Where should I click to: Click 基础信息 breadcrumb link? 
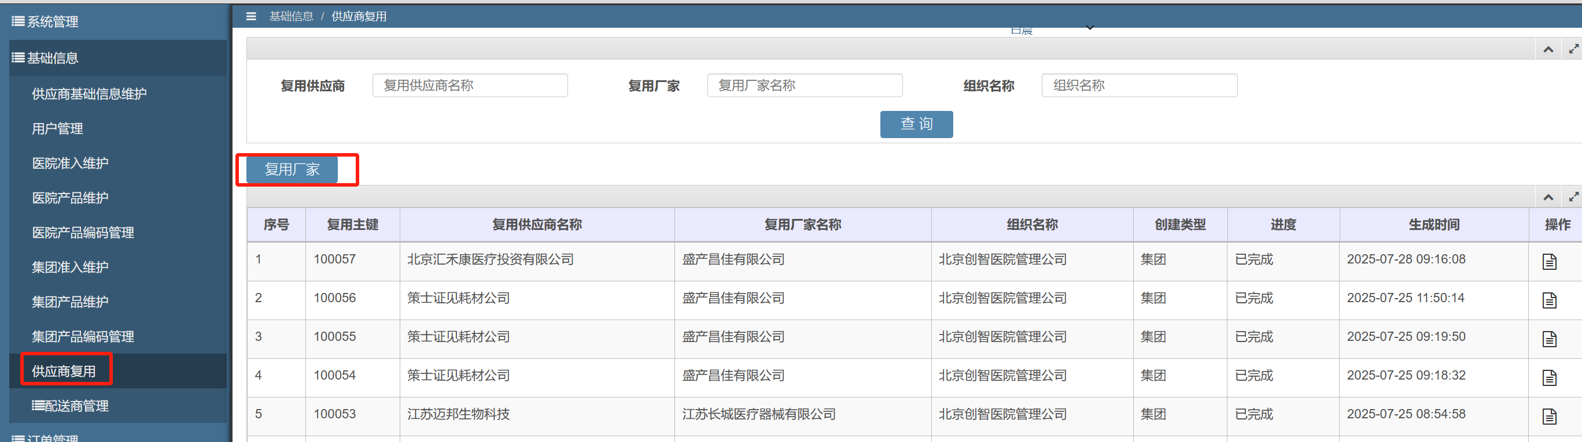point(291,17)
